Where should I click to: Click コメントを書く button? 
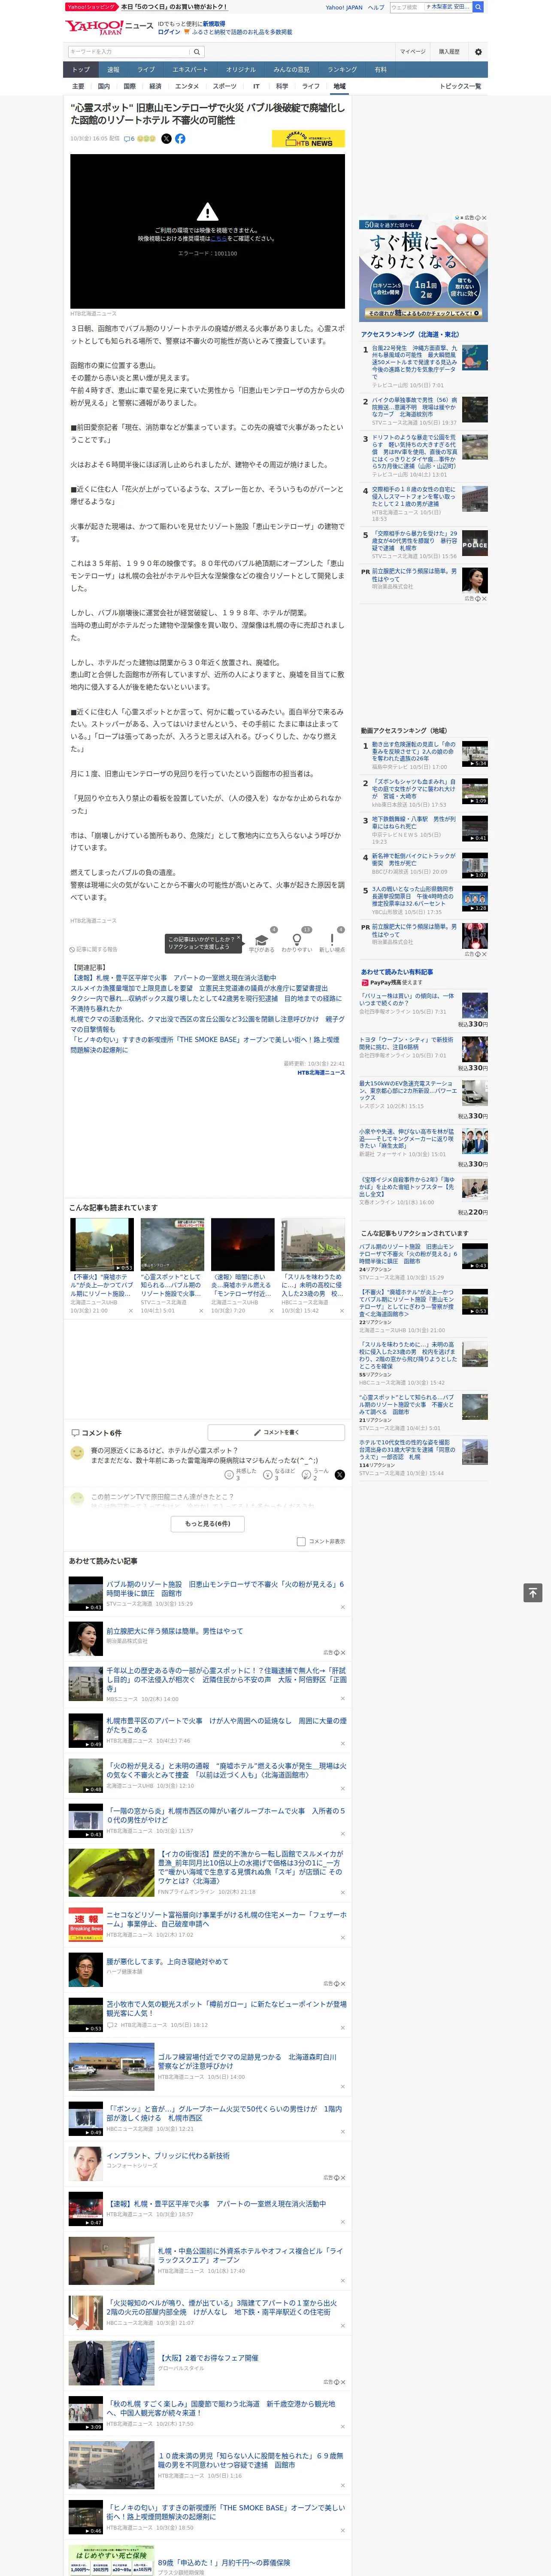[x=276, y=1433]
